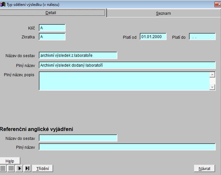The image size is (221, 175).
Task: Click into the Plný název, popis textarea
Action: coord(124,81)
